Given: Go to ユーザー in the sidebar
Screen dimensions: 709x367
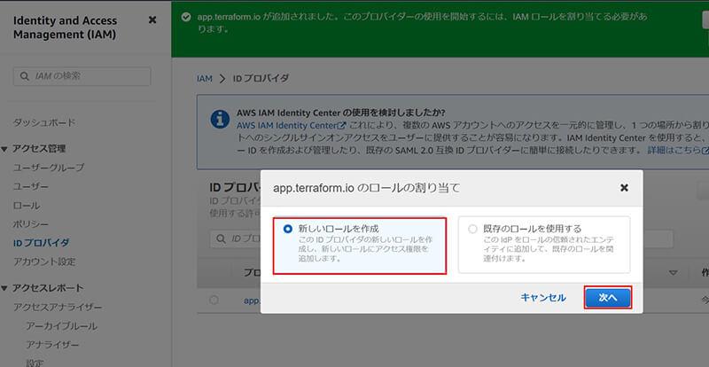Looking at the screenshot, I should click(x=30, y=186).
